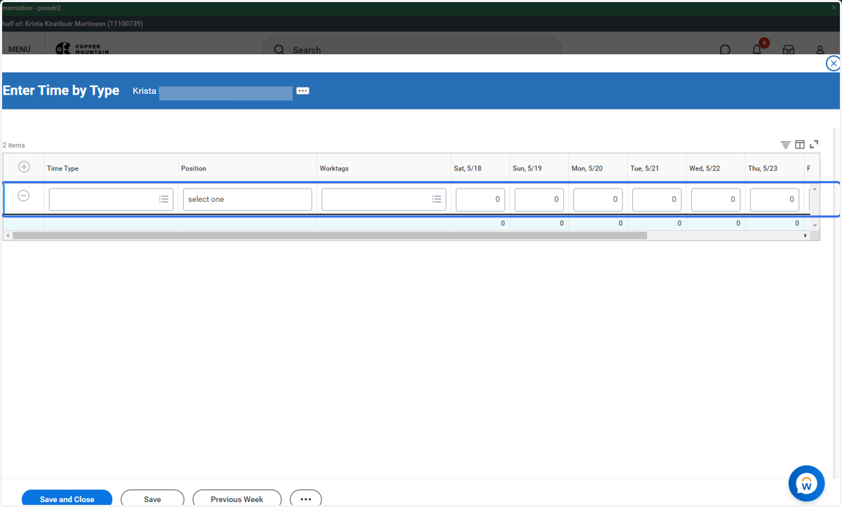Screen dimensions: 842x507
Task: Open the more actions ellipsis button at bottom
Action: pos(306,498)
